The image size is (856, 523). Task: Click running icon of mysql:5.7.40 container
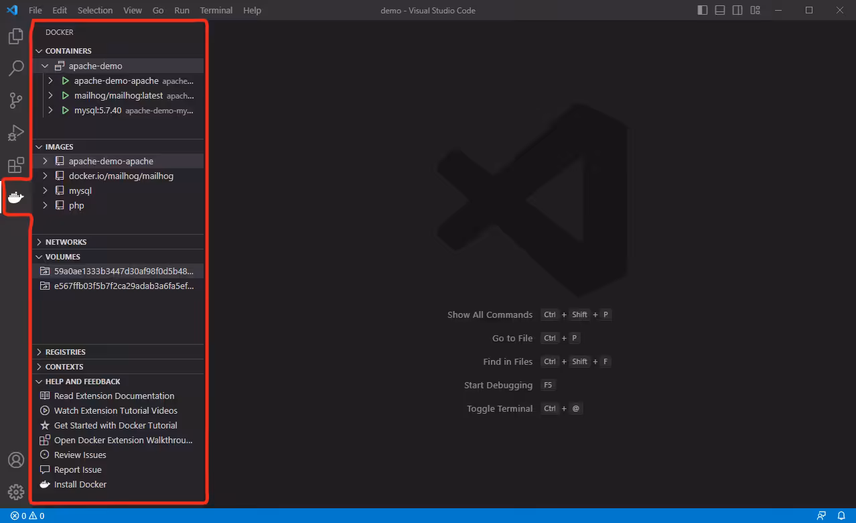[65, 110]
